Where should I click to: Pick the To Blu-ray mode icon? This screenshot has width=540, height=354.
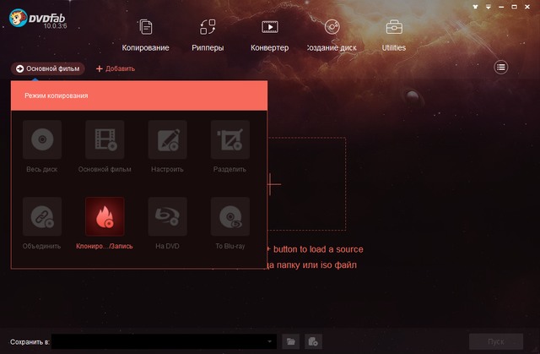229,216
